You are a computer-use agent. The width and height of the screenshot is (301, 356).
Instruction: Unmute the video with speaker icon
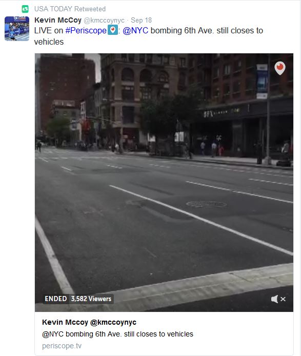point(274,299)
